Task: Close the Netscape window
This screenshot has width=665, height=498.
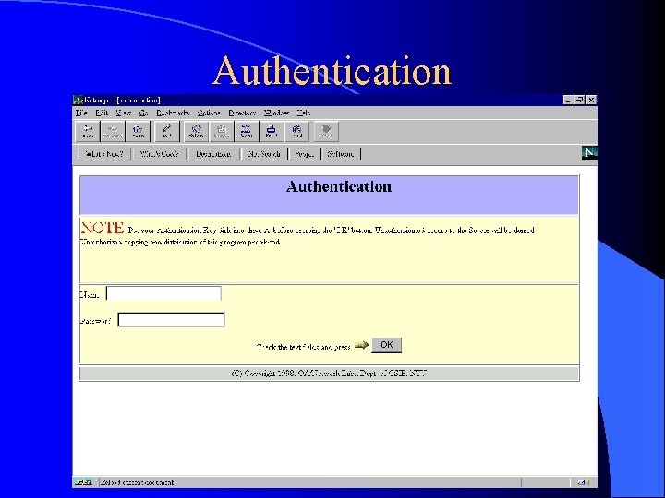Action: [591, 100]
